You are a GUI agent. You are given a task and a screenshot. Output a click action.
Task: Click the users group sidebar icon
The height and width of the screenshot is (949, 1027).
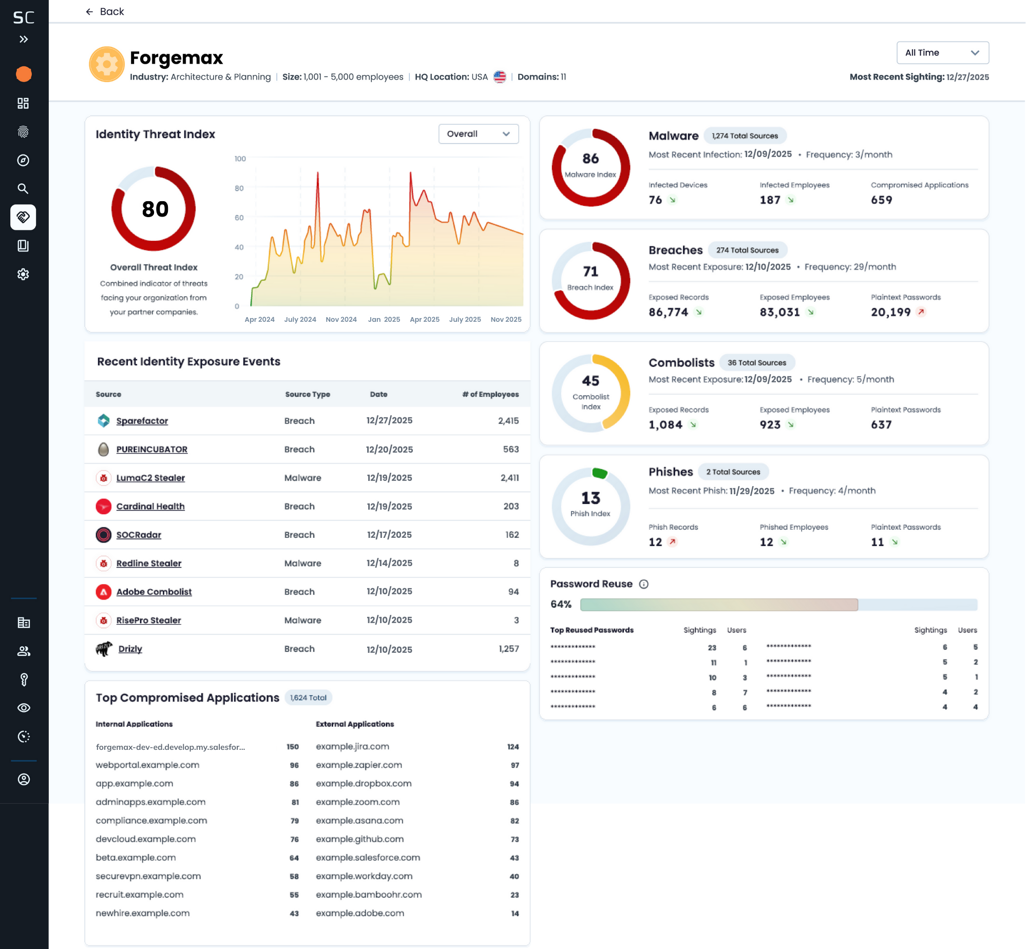click(24, 651)
